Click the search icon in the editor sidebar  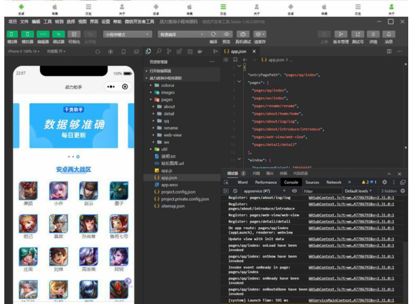coord(159,52)
